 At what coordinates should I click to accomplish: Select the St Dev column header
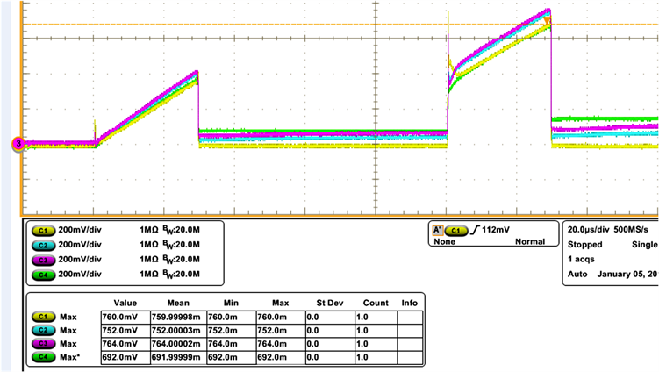click(329, 302)
